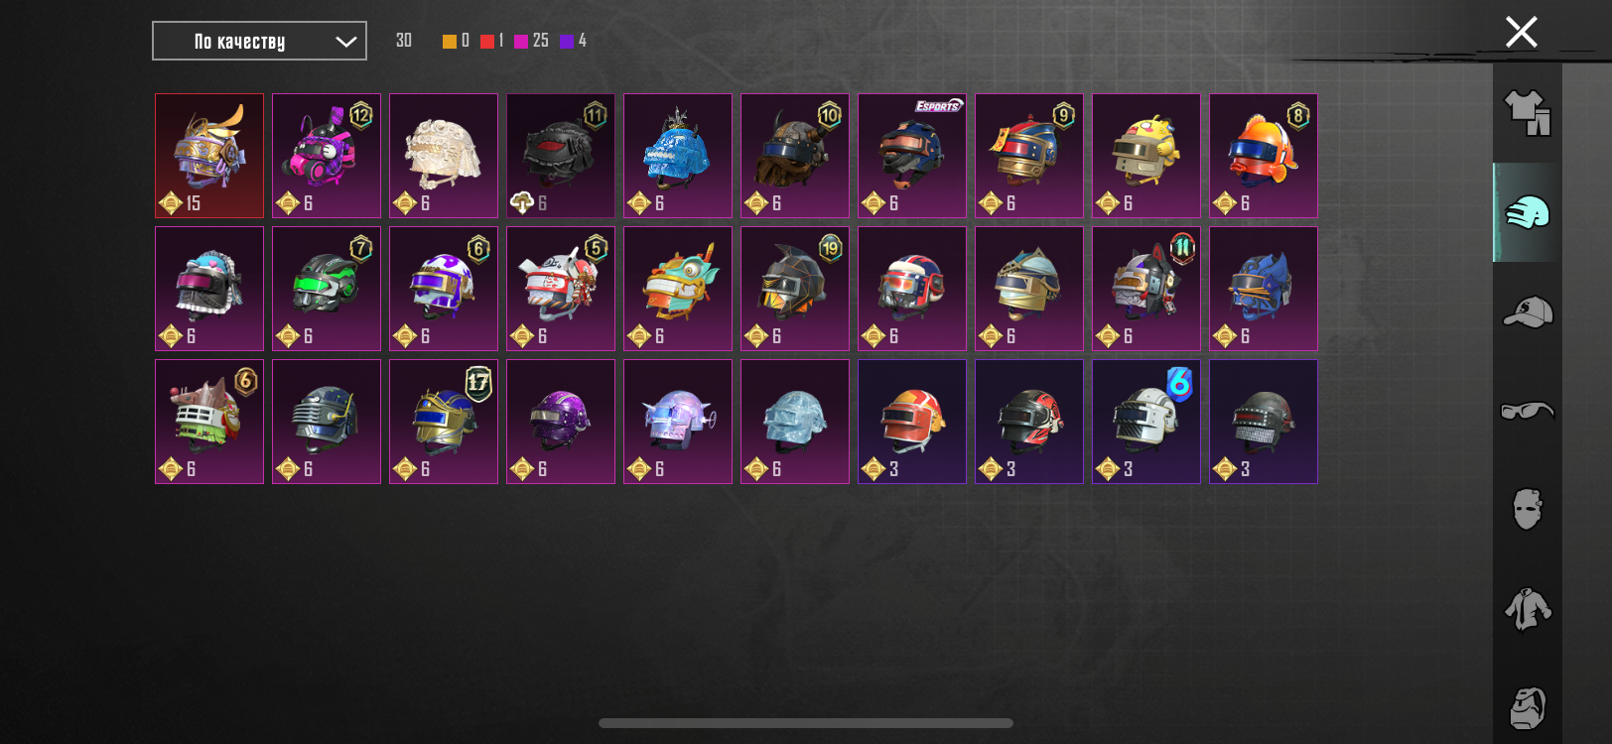
Task: Select the helmet category icon in sidebar
Action: pyautogui.click(x=1527, y=212)
